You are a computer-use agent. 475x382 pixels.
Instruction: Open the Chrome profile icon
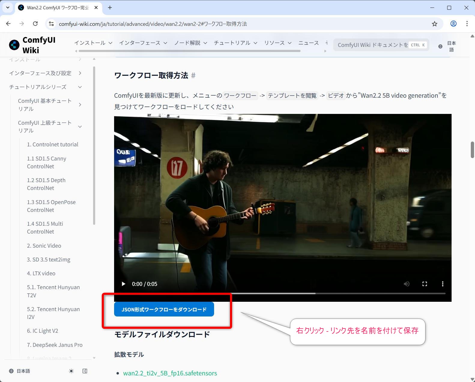[x=453, y=24]
